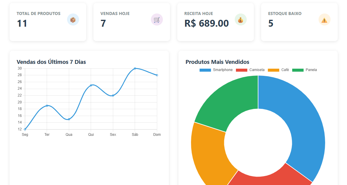The height and width of the screenshot is (185, 347).
Task: Toggle Smartphone legend item in the chart
Action: tap(216, 70)
